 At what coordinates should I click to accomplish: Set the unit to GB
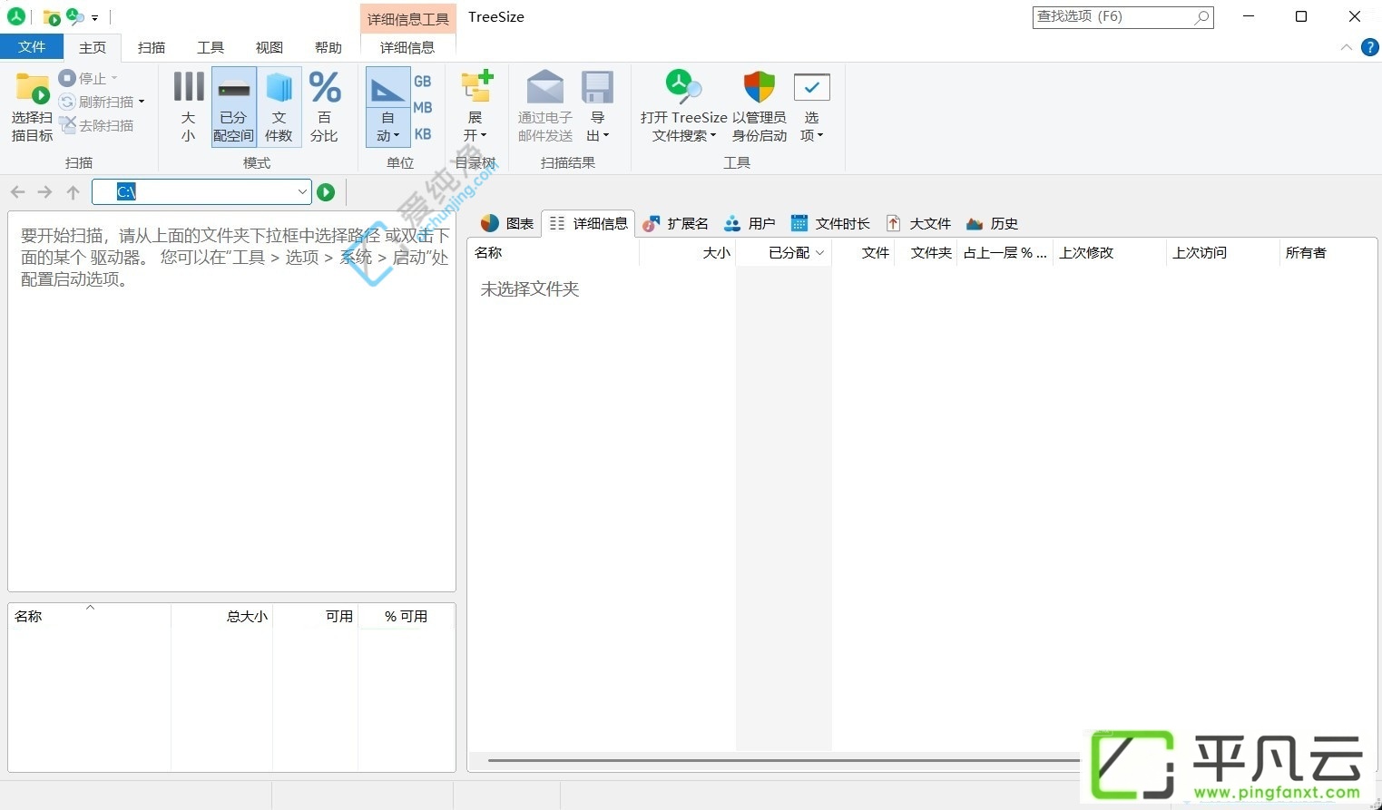(x=423, y=82)
